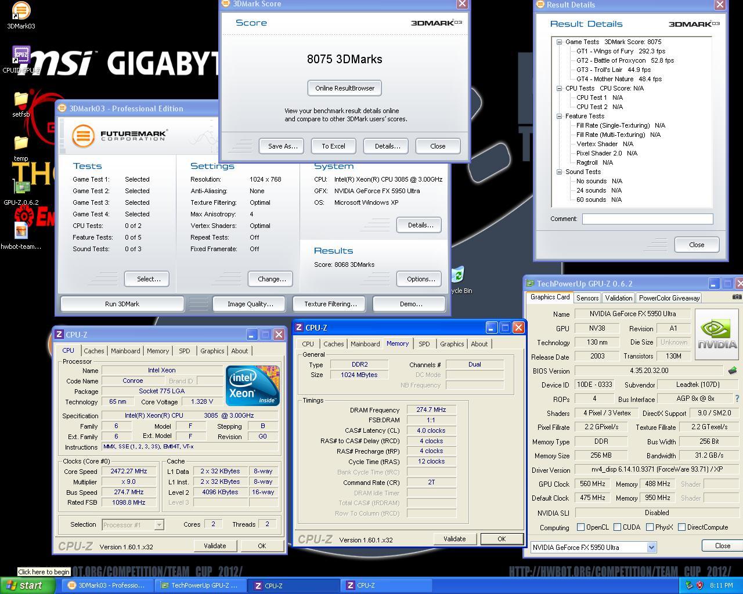Screen dimensions: 743x594
Task: Open Texture Filtering... options
Action: click(330, 304)
